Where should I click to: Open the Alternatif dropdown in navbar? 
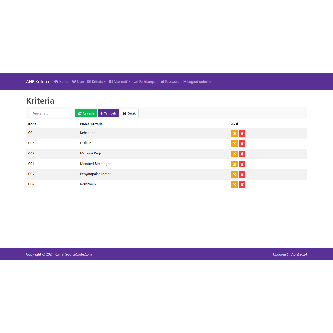(x=120, y=82)
